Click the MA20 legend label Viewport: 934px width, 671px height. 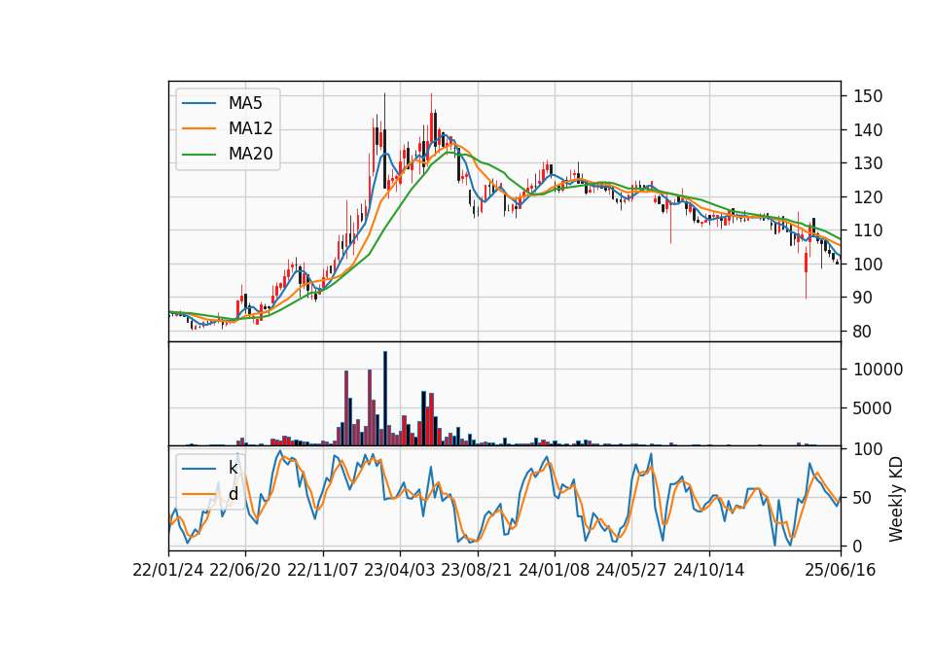[x=250, y=154]
